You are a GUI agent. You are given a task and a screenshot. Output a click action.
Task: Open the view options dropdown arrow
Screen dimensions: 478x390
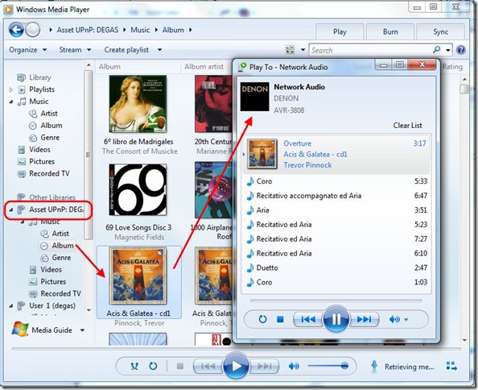[303, 50]
